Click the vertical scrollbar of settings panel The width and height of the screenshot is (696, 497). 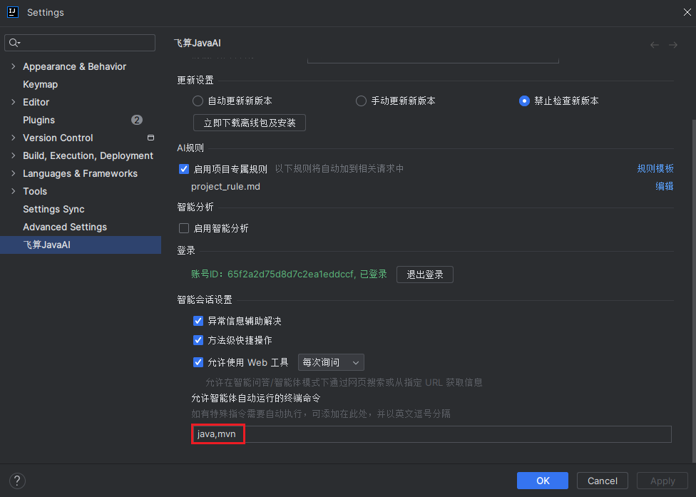pos(693,291)
